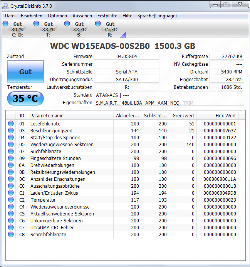Click status orb for Eingeschaltete Stunden
This screenshot has width=250, height=267.
click(x=11, y=158)
